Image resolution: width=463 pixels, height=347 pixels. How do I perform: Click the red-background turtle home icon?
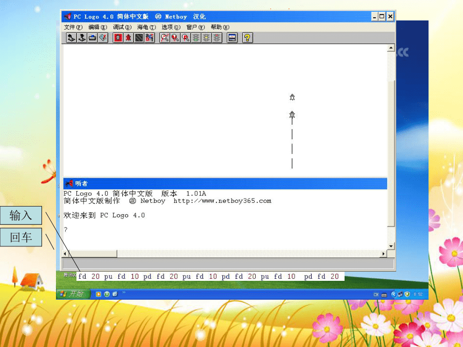click(x=118, y=38)
